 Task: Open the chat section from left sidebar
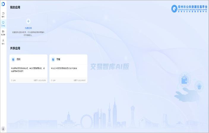pos(3,15)
